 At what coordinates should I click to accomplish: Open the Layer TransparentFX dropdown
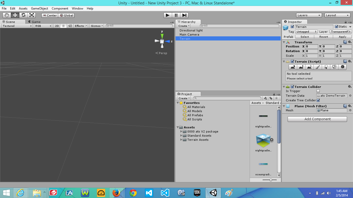click(x=341, y=32)
